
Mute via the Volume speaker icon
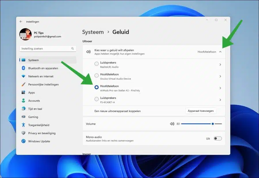tap(172, 124)
